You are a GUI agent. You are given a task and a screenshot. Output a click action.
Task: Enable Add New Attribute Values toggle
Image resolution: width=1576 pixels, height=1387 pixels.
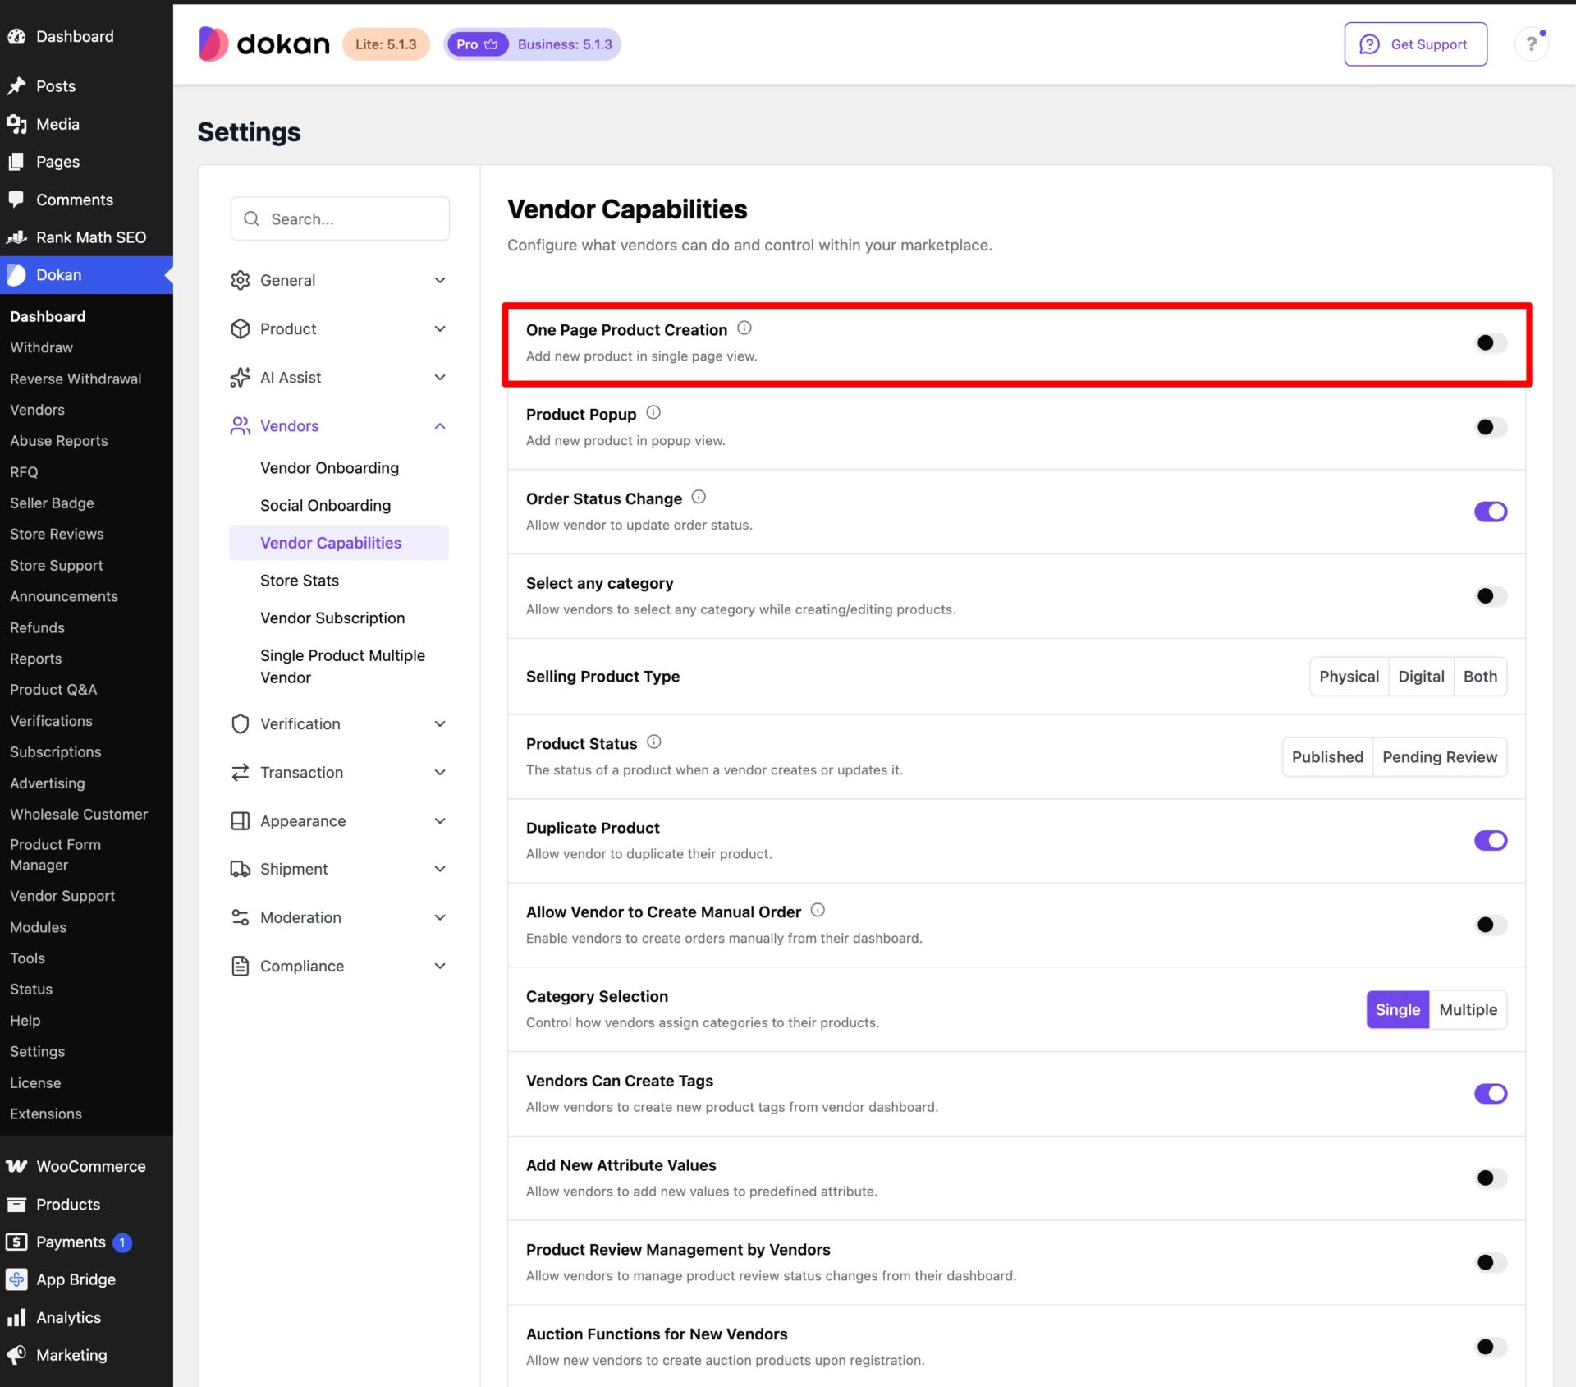pyautogui.click(x=1491, y=1178)
